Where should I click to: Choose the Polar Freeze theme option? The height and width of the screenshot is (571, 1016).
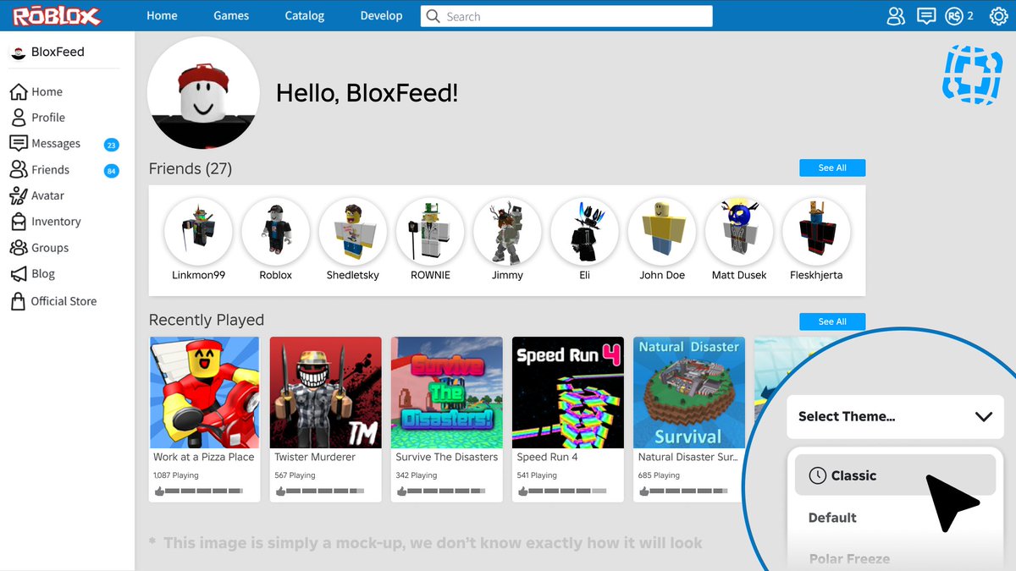(849, 559)
